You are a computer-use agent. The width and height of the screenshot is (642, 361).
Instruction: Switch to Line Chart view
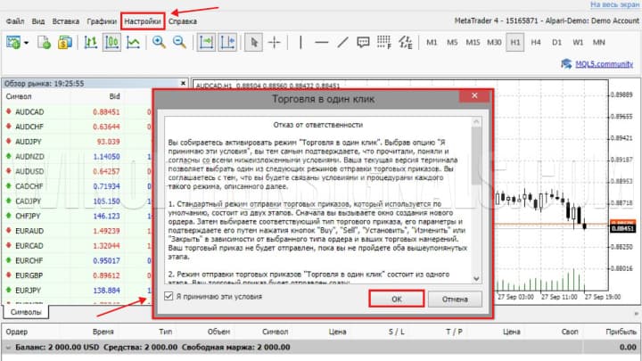click(133, 42)
